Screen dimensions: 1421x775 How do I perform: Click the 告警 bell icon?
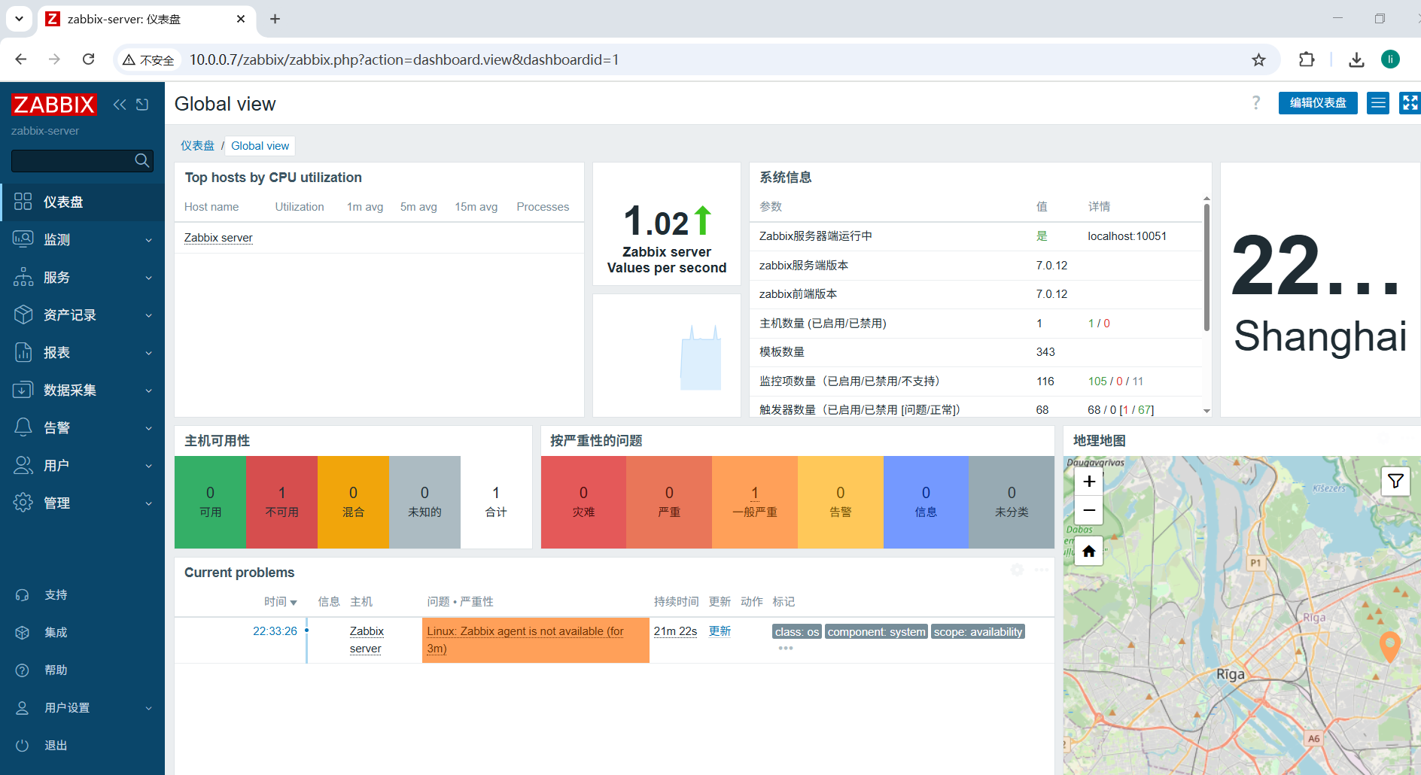[23, 427]
